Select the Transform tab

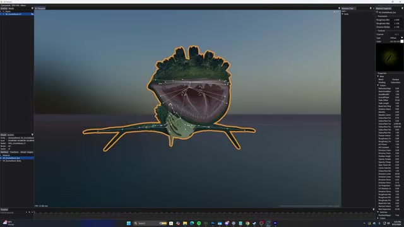pos(14,152)
